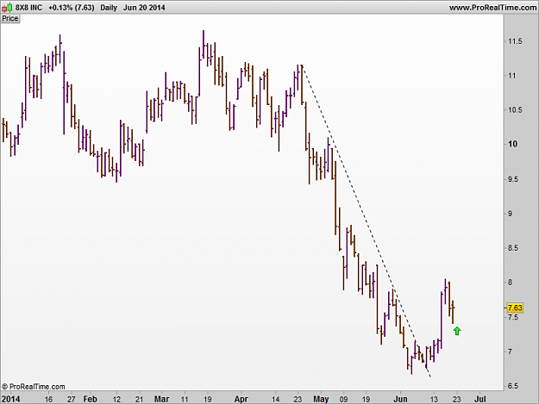
Task: Click the 27 date tick before Feb
Action: click(x=72, y=399)
